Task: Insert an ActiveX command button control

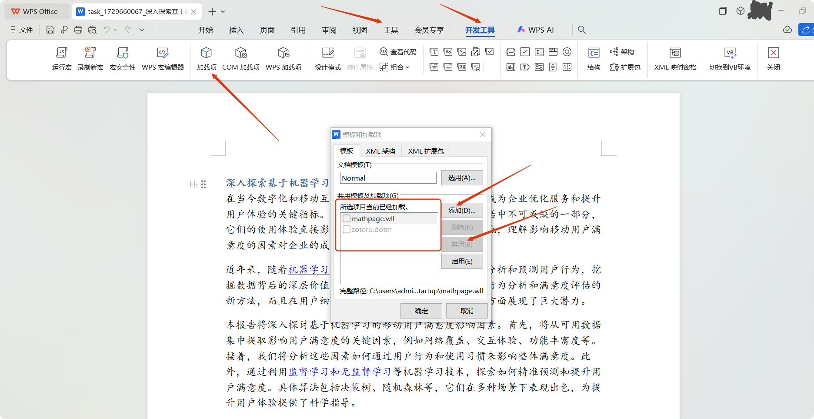Action: pos(511,52)
